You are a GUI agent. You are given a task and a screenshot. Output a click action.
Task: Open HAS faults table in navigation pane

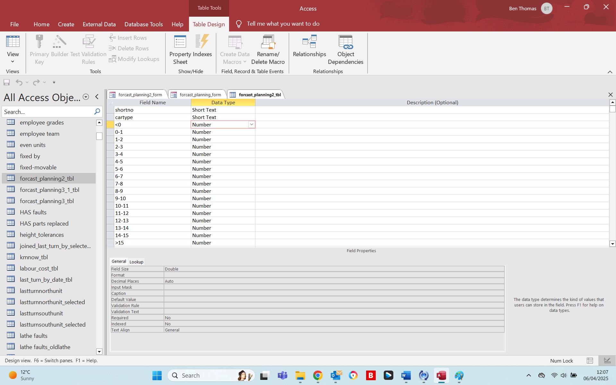pyautogui.click(x=33, y=212)
